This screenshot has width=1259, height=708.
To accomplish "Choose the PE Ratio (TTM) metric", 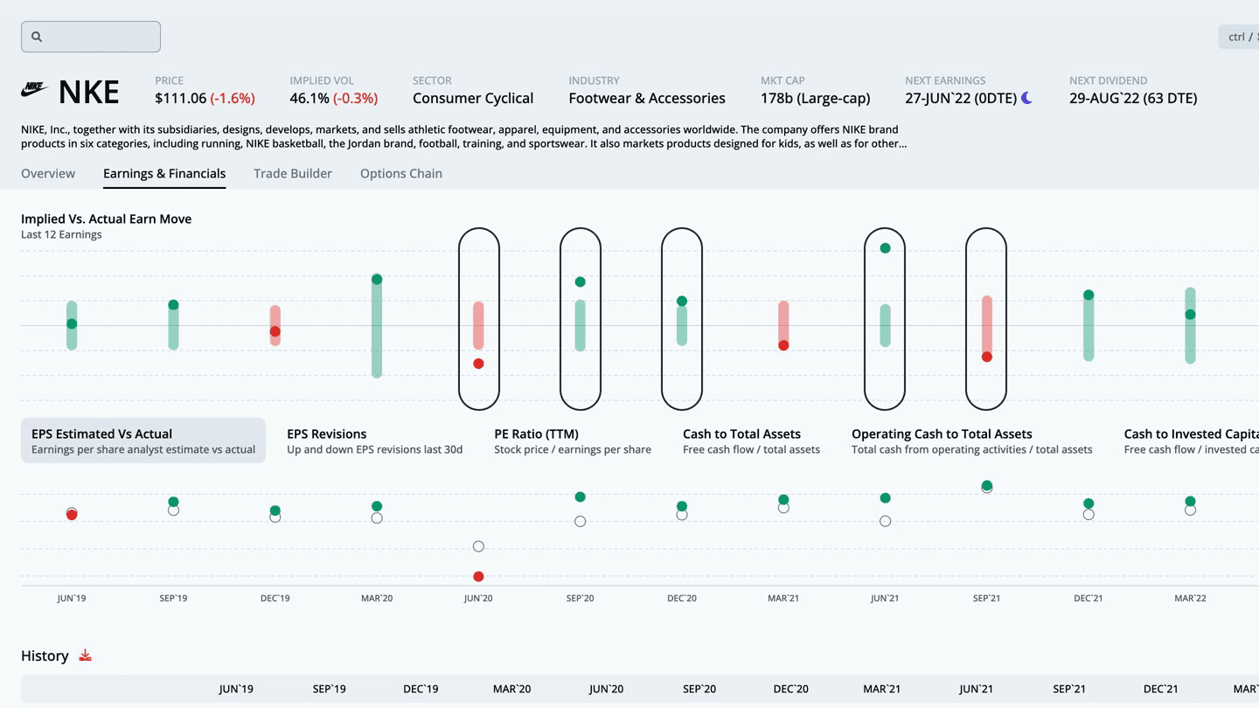I will [x=572, y=441].
